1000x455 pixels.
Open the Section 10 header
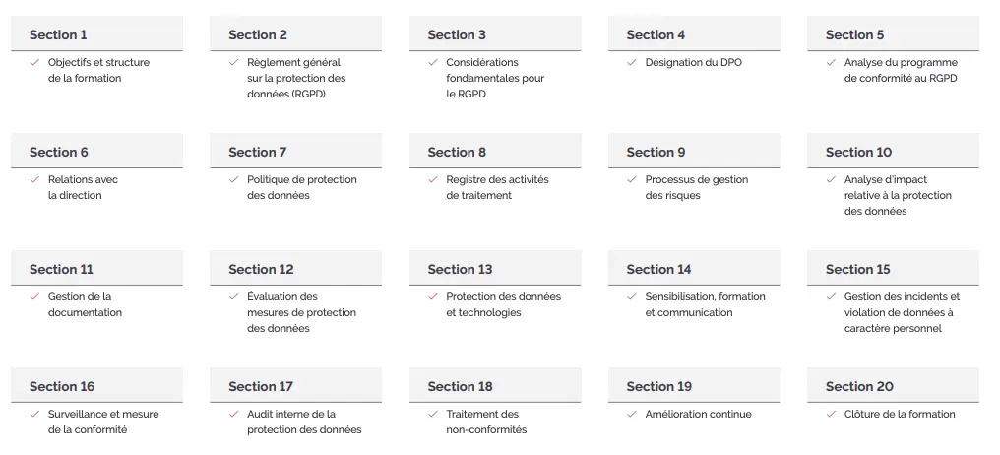[893, 152]
